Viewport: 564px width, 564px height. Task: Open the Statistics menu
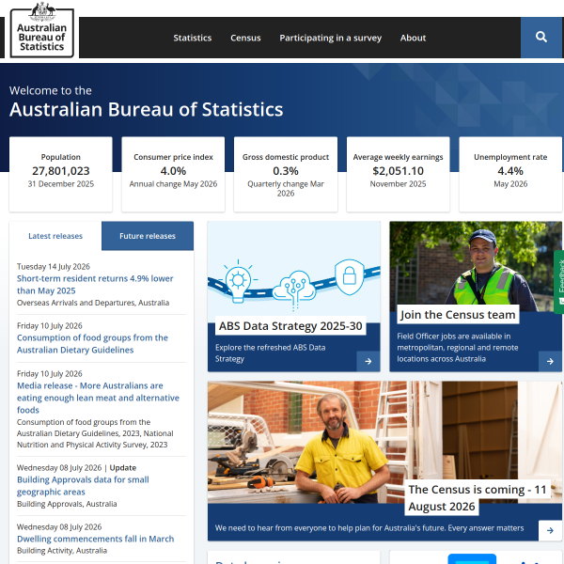193,38
